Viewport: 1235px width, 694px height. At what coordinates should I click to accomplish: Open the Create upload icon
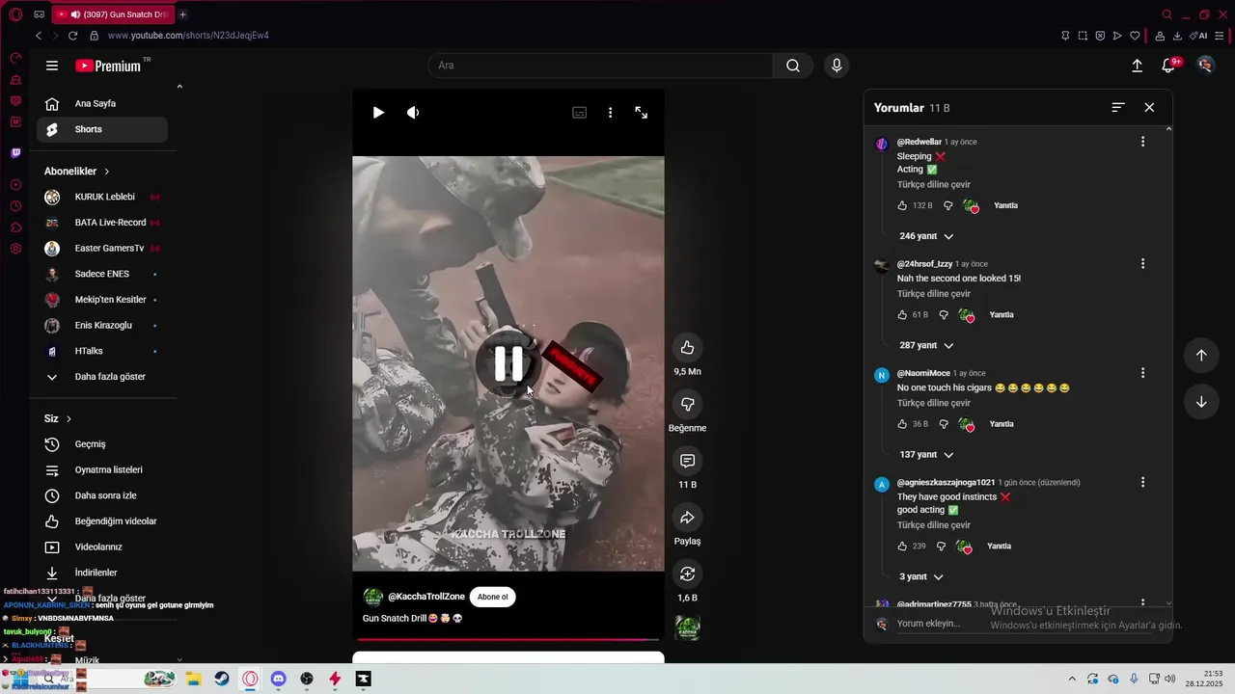[1138, 66]
